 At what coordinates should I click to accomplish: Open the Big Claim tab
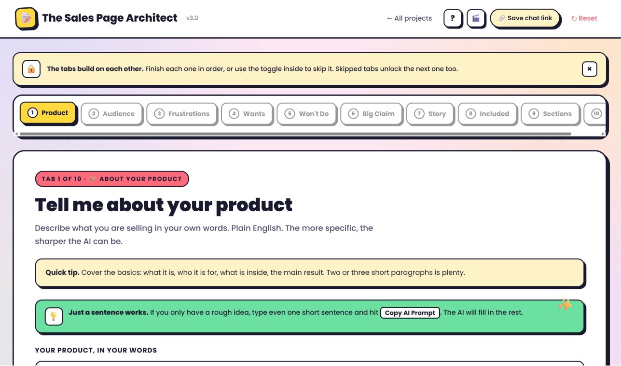(x=371, y=114)
